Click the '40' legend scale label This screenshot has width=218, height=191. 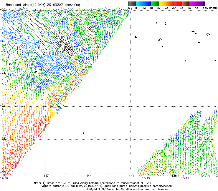189,8
